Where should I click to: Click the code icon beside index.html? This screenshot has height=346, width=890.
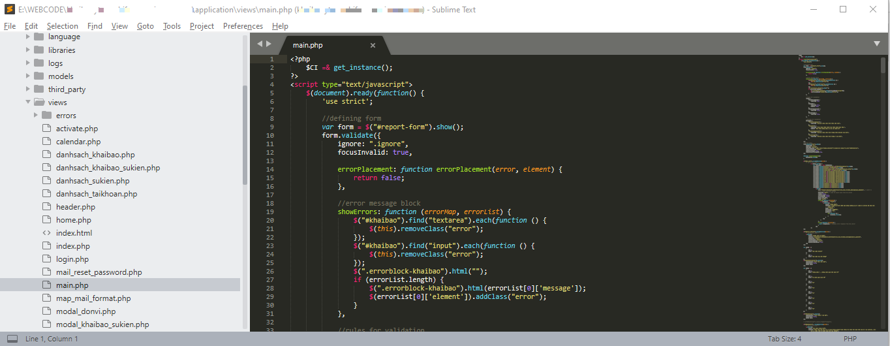46,233
